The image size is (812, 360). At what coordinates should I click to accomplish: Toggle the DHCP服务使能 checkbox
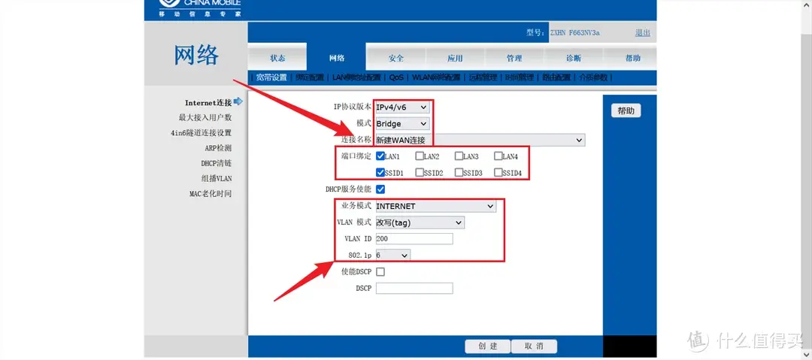coord(380,189)
